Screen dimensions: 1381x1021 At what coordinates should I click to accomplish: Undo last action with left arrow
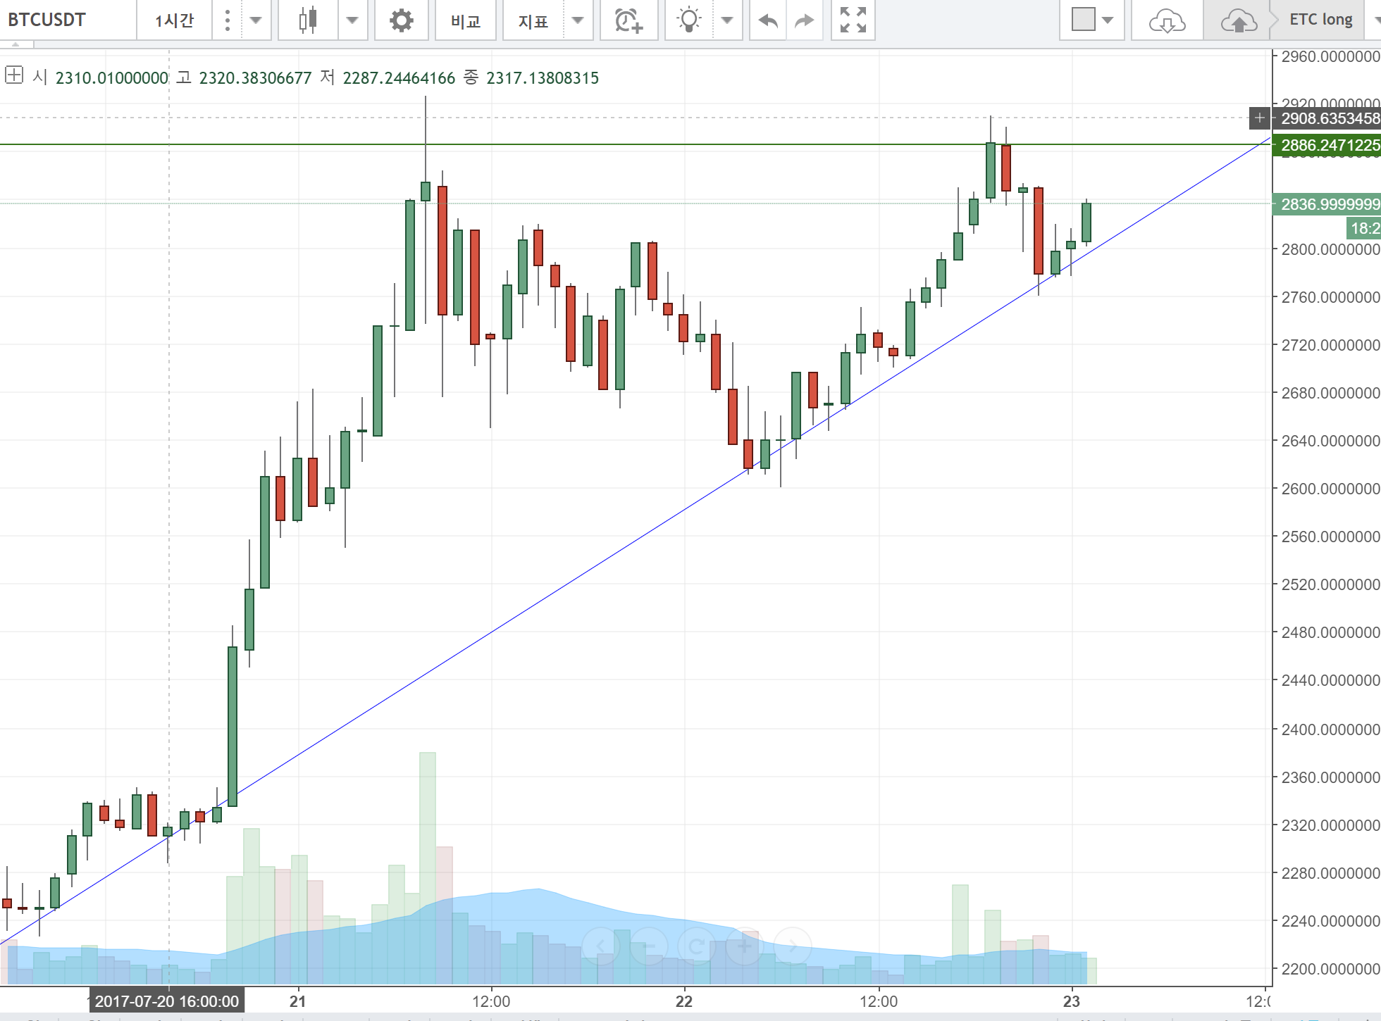[768, 20]
